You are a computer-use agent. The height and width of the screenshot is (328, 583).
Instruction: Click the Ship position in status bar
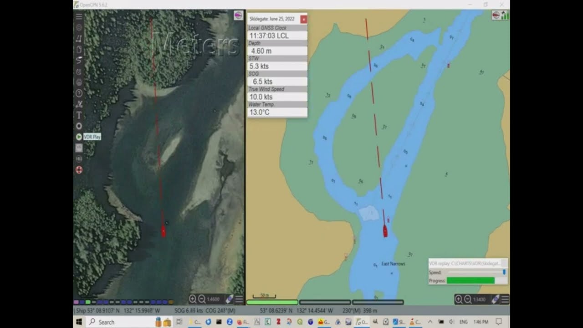coord(118,311)
